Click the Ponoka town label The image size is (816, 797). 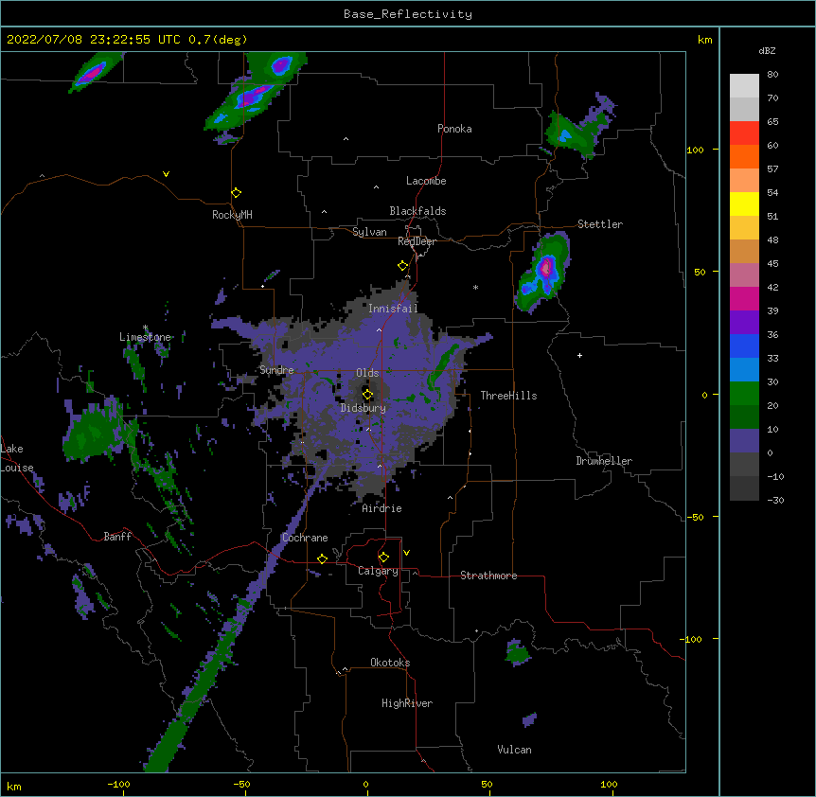(x=454, y=129)
